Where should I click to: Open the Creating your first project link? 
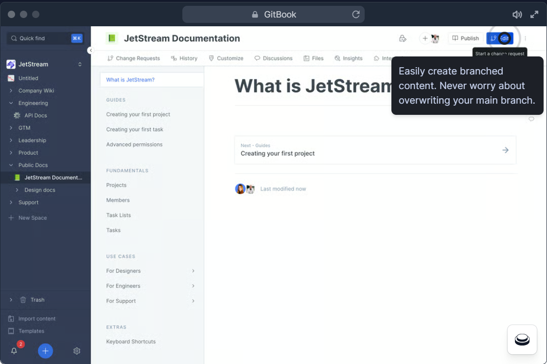coord(138,114)
